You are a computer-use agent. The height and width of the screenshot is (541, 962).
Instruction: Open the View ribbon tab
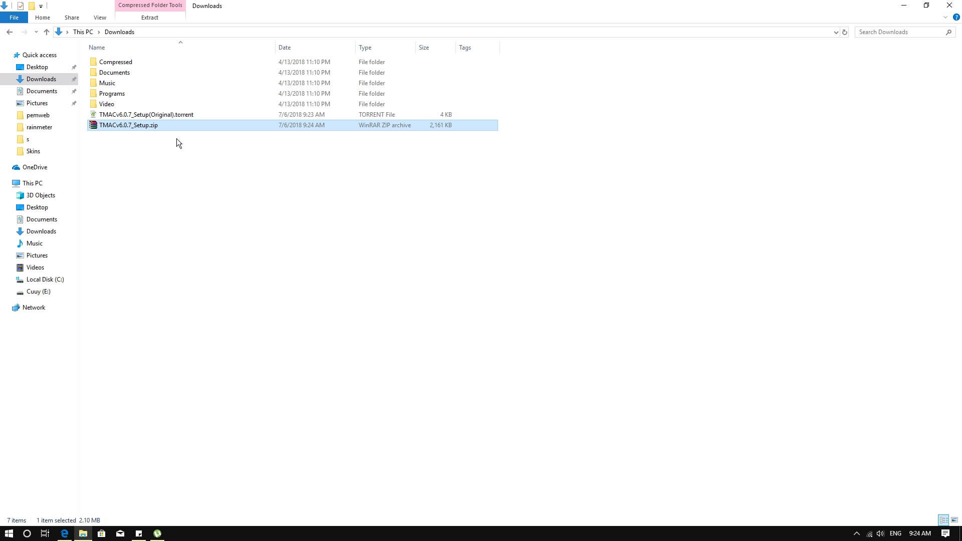[100, 18]
